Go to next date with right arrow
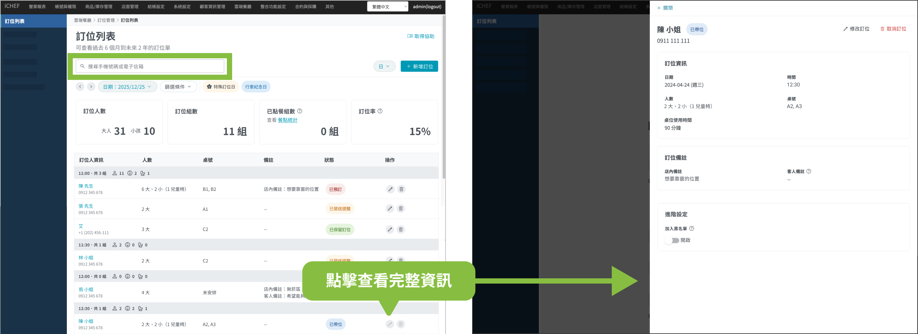Image resolution: width=918 pixels, height=334 pixels. click(91, 86)
